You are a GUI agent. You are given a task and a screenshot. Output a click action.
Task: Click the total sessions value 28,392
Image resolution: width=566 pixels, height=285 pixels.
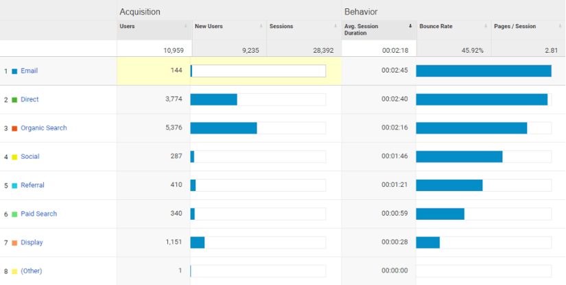click(323, 51)
